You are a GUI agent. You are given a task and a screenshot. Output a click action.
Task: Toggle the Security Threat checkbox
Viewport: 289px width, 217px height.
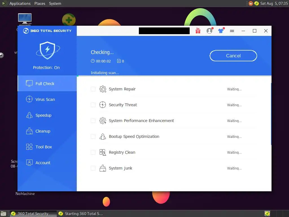coord(93,105)
